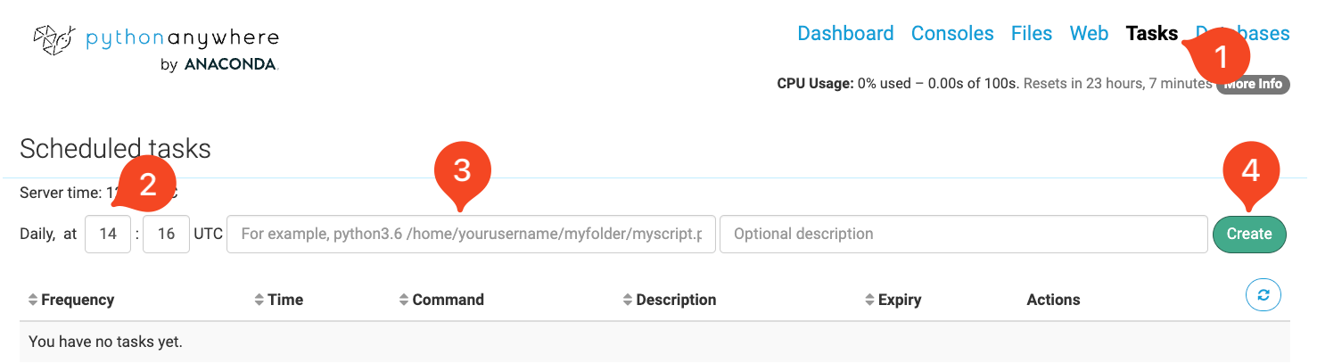Click annotation marker number 2
Image resolution: width=1317 pixels, height=363 pixels.
pyautogui.click(x=148, y=185)
